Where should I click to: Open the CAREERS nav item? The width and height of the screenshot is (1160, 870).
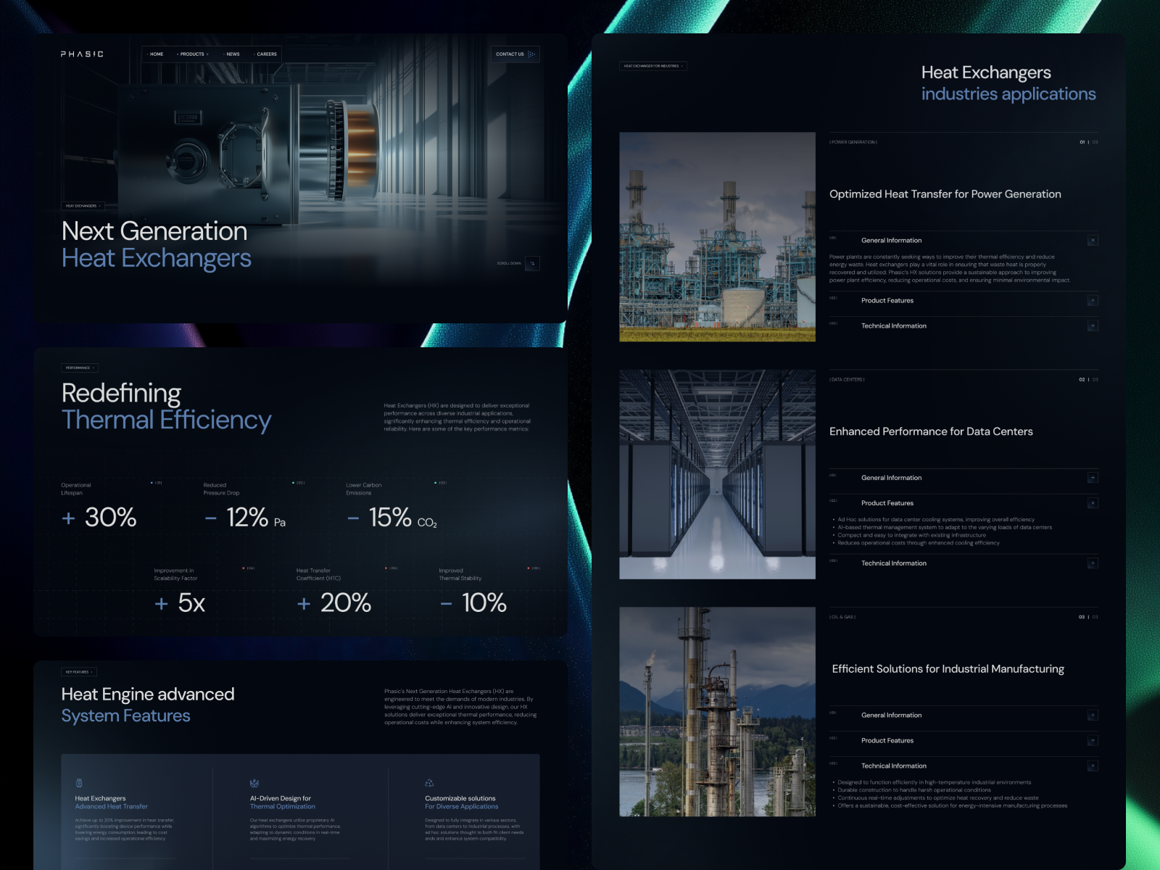click(265, 54)
